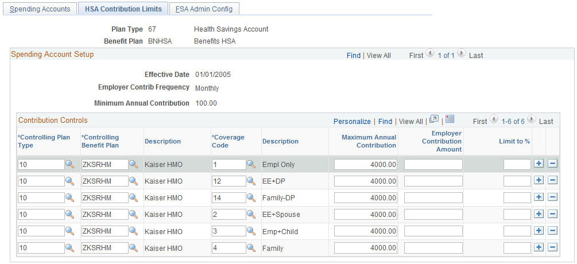This screenshot has width=577, height=264.
Task: Open lookup for Controlling Plan Type, Empl Only row
Action: point(69,164)
